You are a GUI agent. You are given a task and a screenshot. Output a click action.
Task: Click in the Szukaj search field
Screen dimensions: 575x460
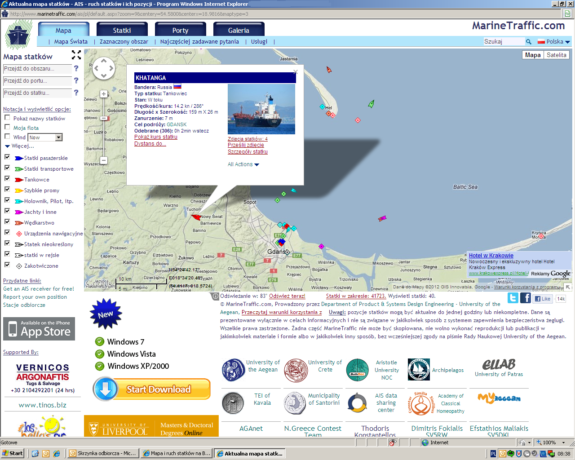point(504,41)
